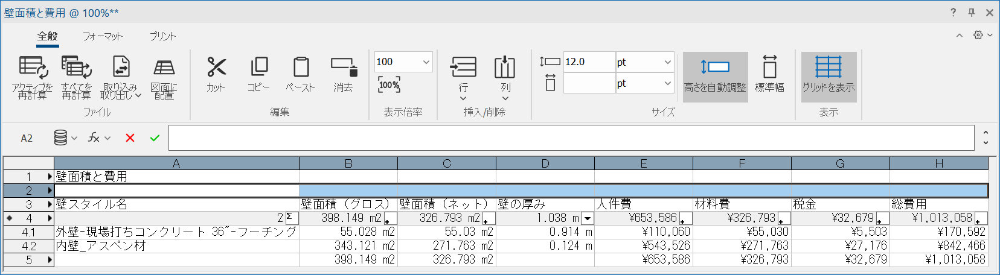Confirm formula entry with green checkmark
The image size is (1000, 275).
[x=155, y=138]
